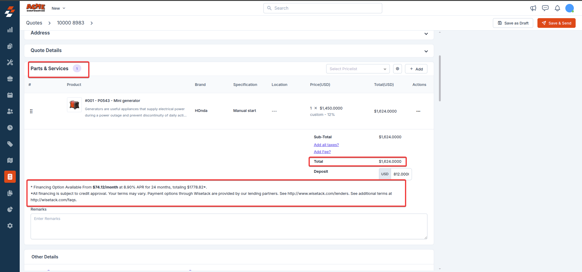Click the Total(USD) column header
Screen dimensions: 582x272
click(384, 85)
